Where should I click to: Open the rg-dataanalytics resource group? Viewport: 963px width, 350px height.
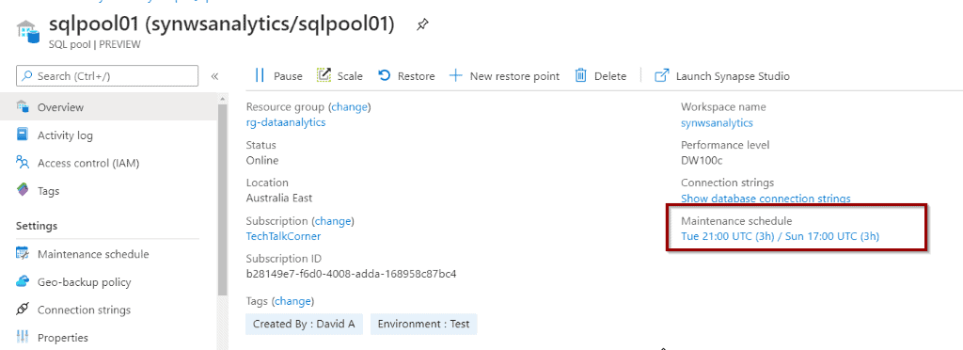[286, 122]
